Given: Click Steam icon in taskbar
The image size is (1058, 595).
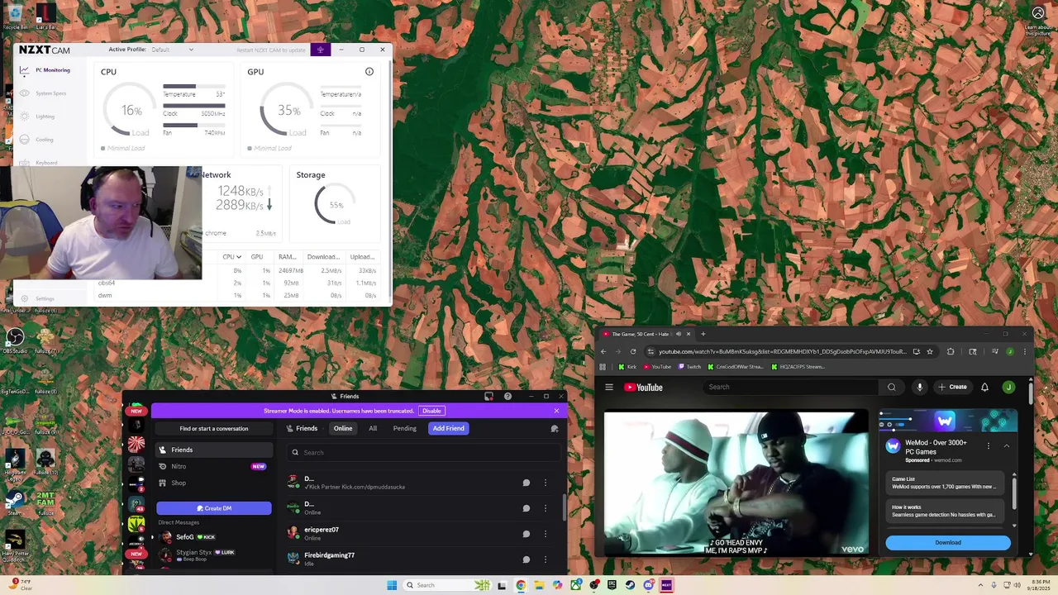Looking at the screenshot, I should pyautogui.click(x=630, y=585).
